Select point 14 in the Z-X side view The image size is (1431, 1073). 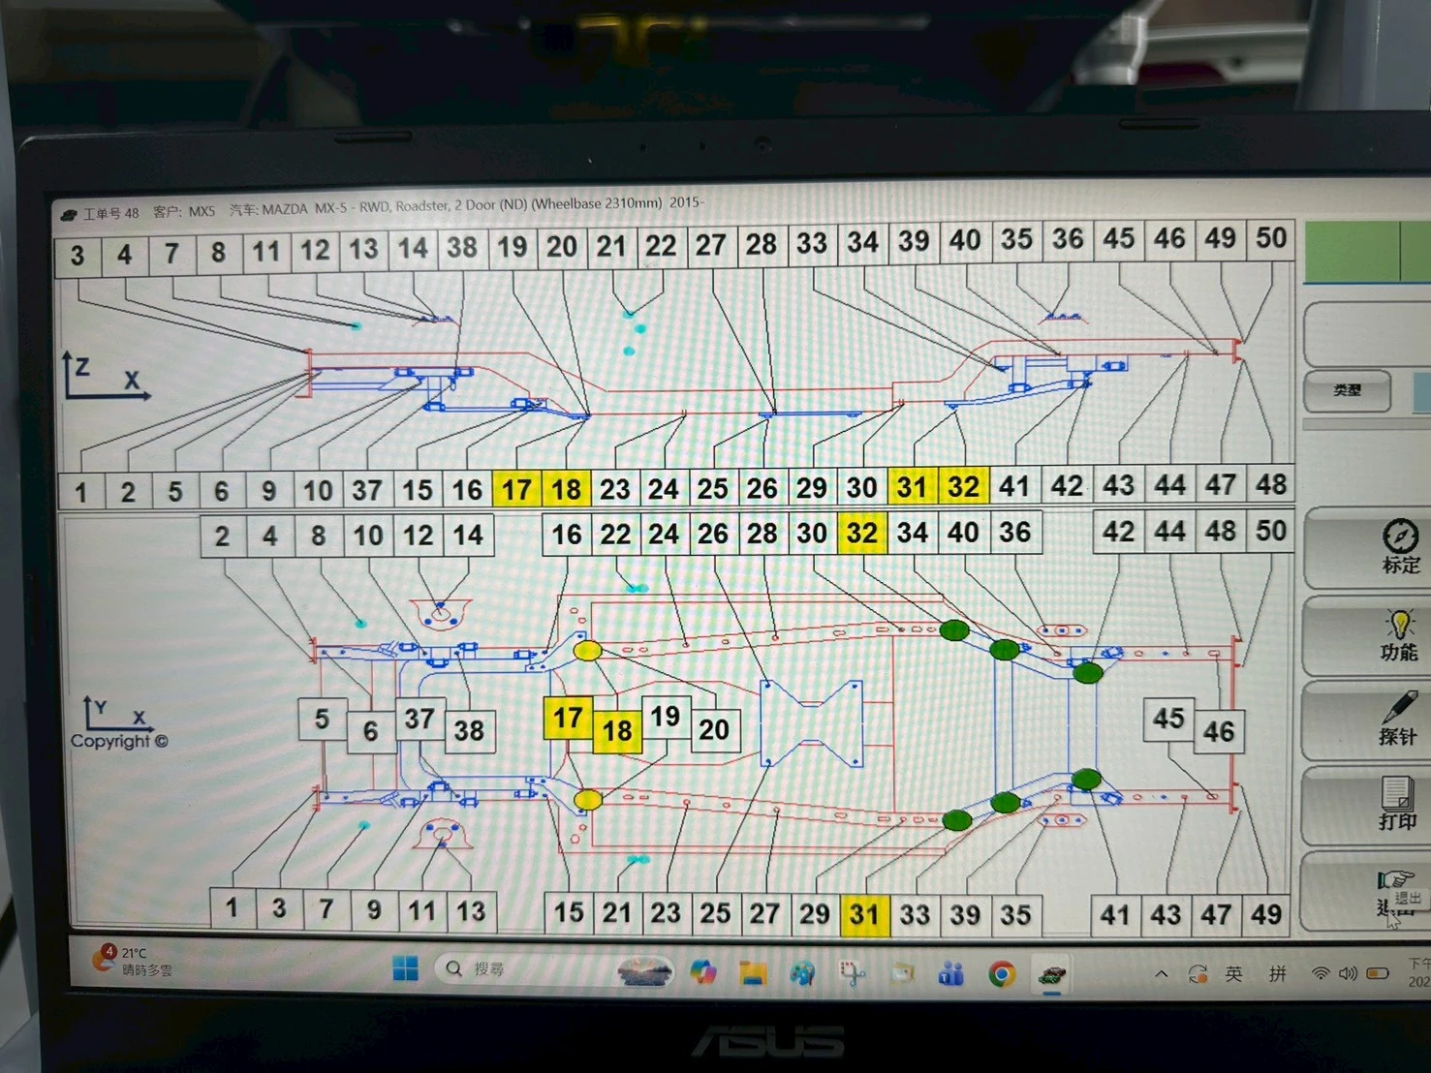[x=414, y=249]
